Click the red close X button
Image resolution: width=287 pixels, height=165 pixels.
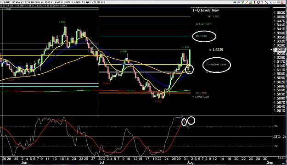[282, 2]
